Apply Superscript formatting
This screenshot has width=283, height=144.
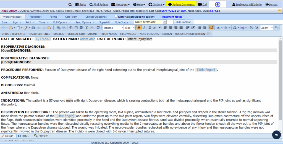(x=155, y=28)
